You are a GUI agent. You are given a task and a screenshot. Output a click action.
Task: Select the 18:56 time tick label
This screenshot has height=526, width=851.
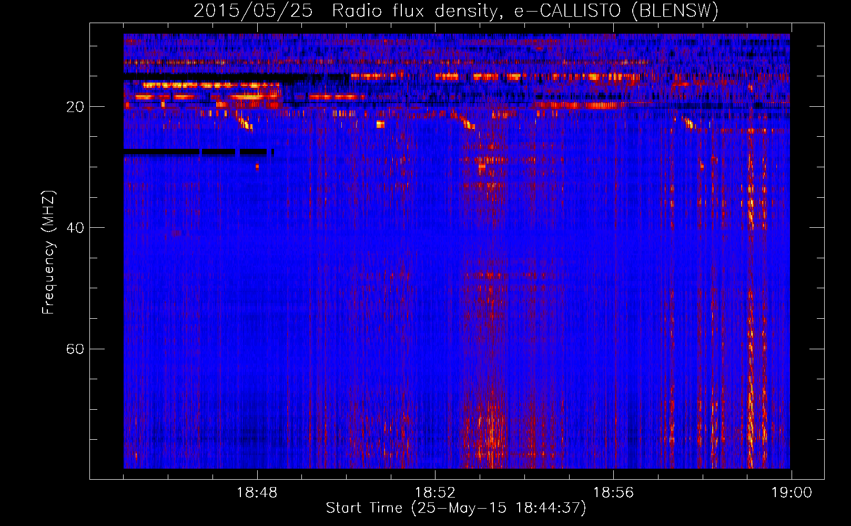click(614, 493)
